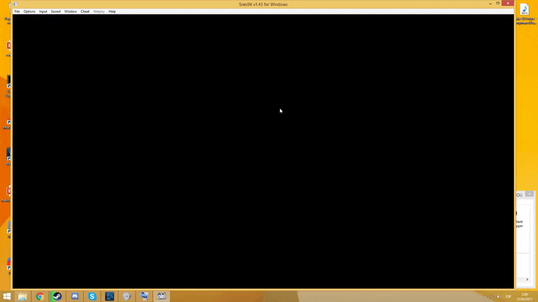This screenshot has height=302, width=538.
Task: Click the ESP language indicator
Action: pyautogui.click(x=509, y=297)
